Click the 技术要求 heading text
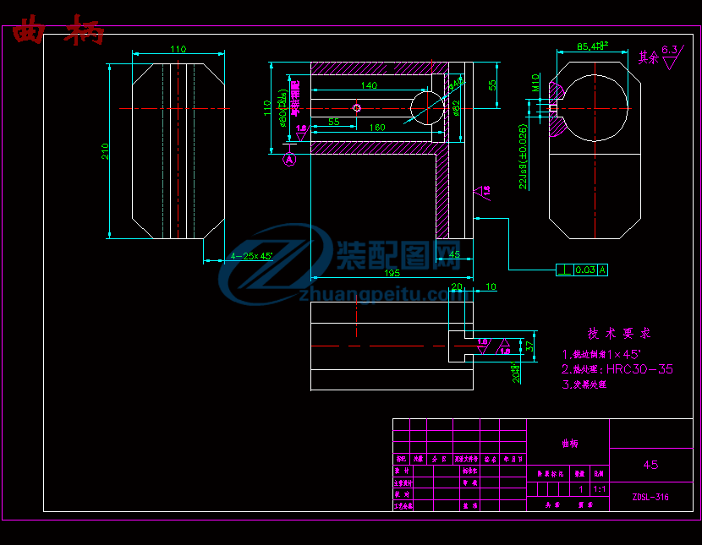This screenshot has height=545, width=702. [619, 334]
